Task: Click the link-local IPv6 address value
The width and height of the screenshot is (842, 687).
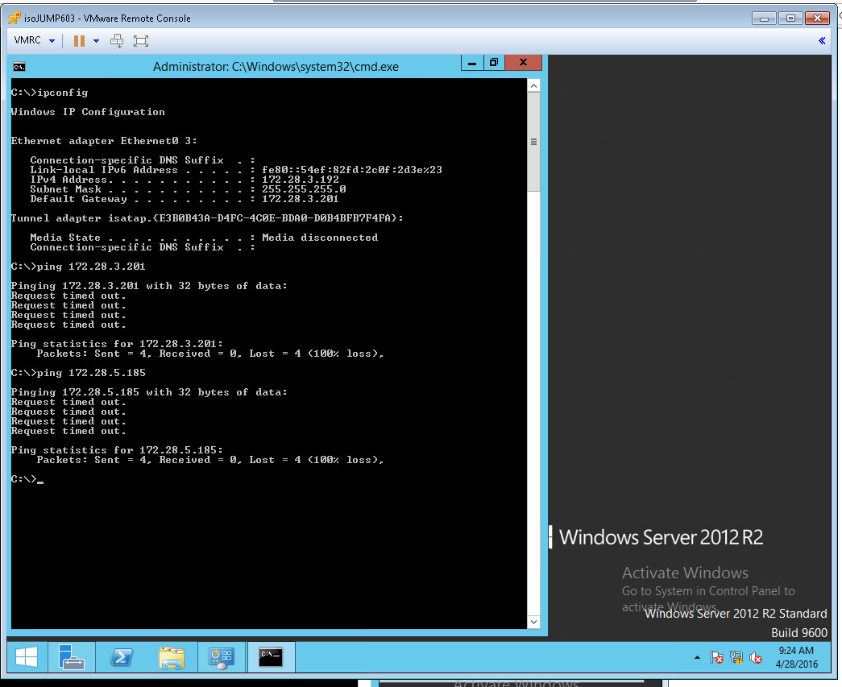Action: pos(352,170)
